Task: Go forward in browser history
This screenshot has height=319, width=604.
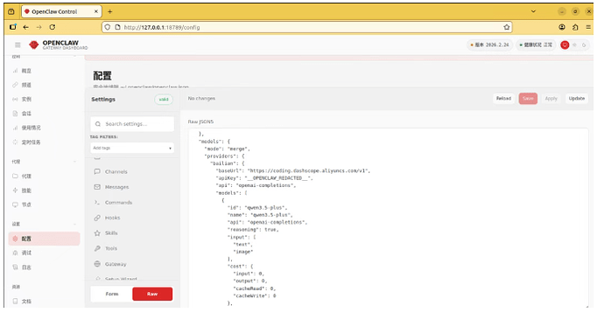Action: point(39,27)
